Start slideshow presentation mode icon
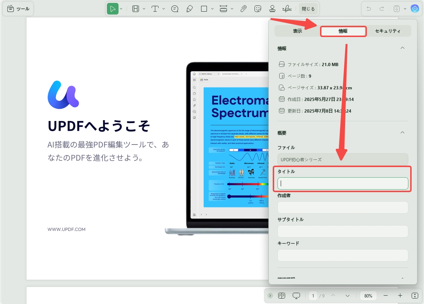Image resolution: width=424 pixels, height=304 pixels. (296, 296)
